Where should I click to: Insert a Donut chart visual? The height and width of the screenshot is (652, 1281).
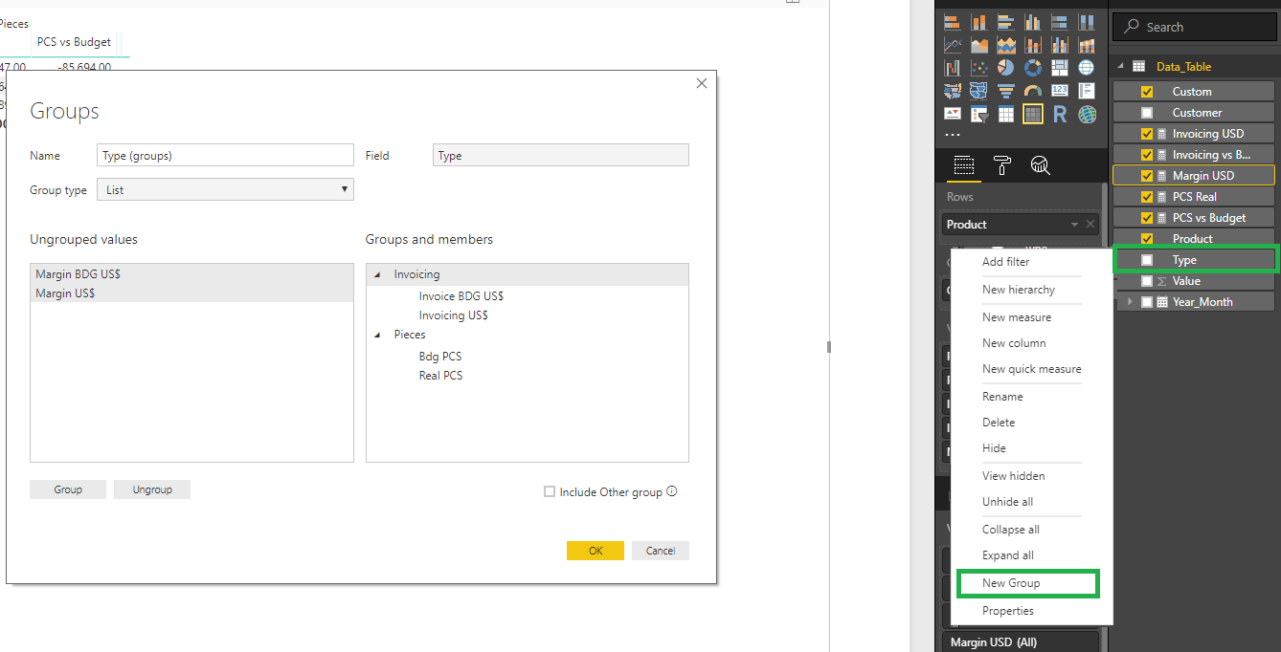1033,68
